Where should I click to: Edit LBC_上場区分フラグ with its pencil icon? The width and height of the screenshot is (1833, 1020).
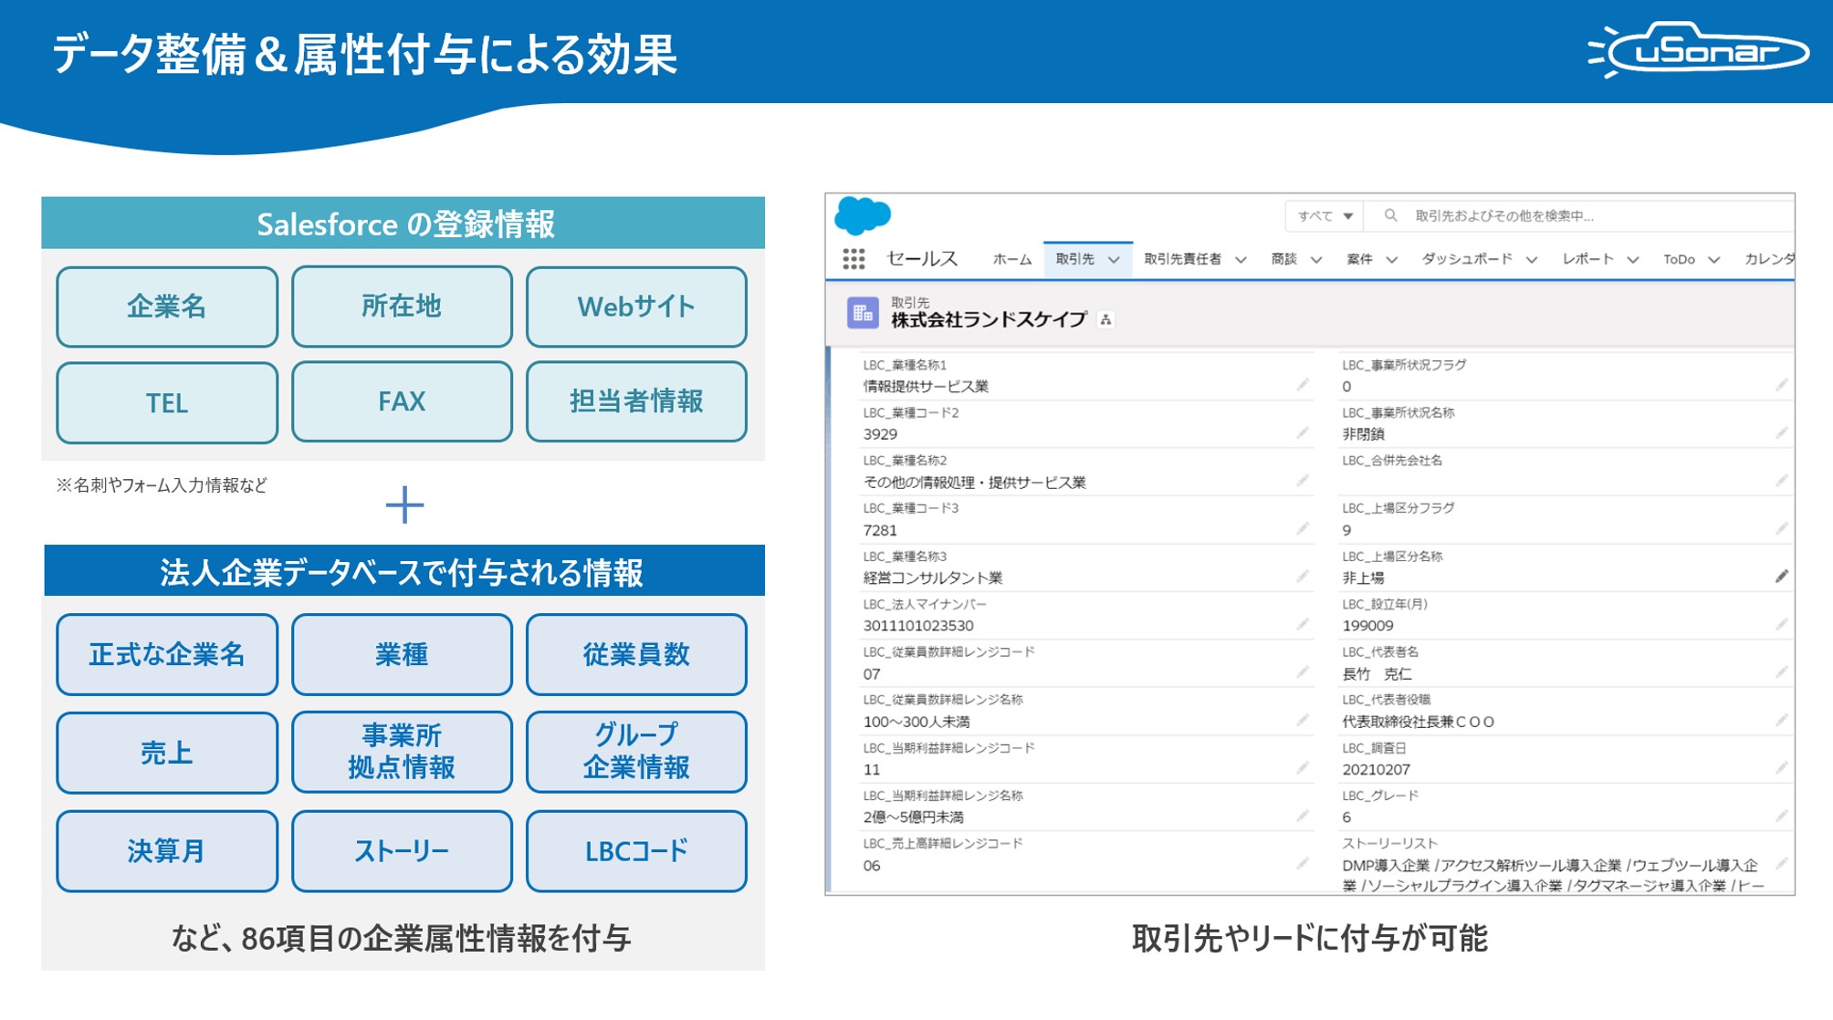(x=1782, y=529)
